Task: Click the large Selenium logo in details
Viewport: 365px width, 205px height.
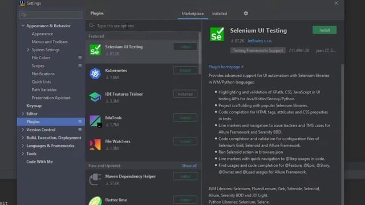Action: [x=217, y=34]
